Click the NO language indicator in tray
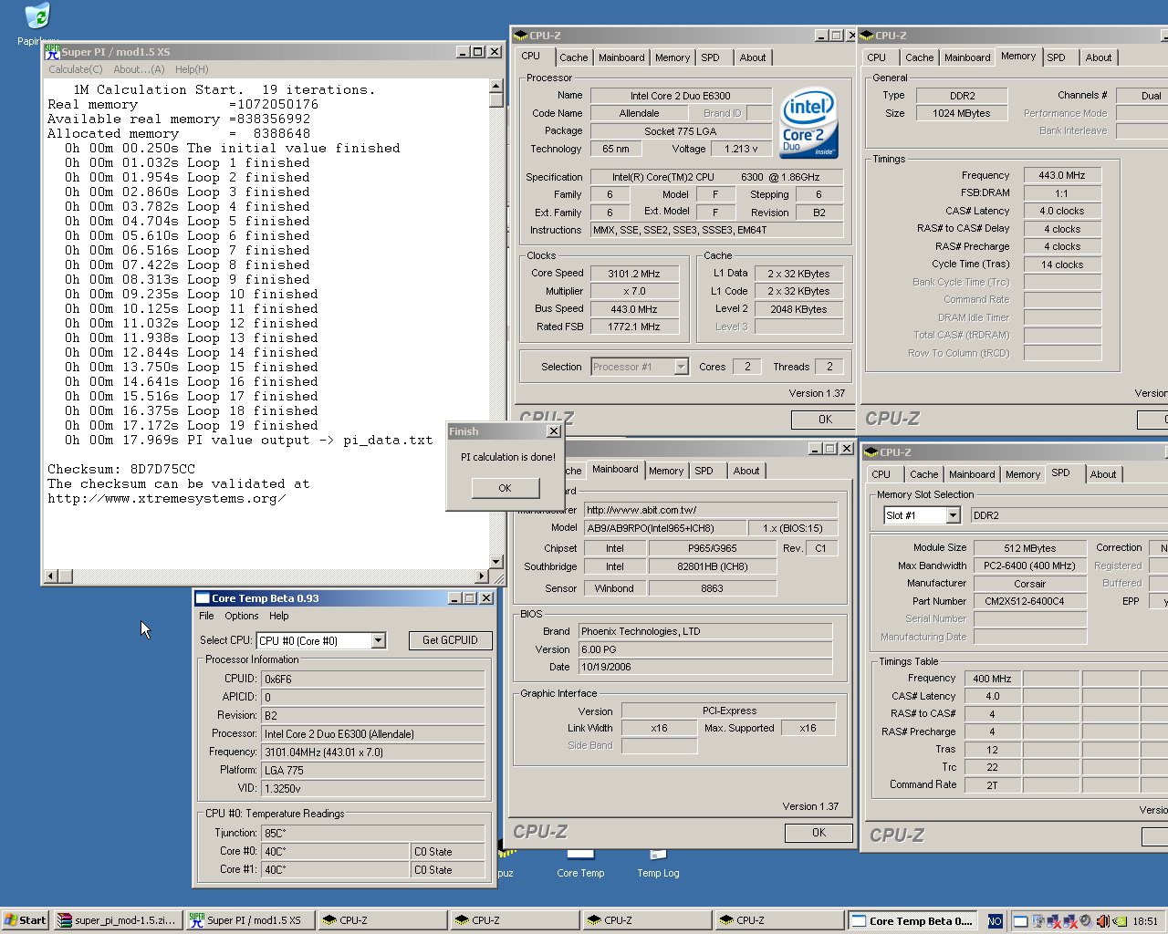Viewport: 1168px width, 934px height. pos(995,921)
